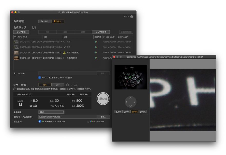Open the HELP question mark icon
This screenshot has width=226, height=155.
pos(131,17)
